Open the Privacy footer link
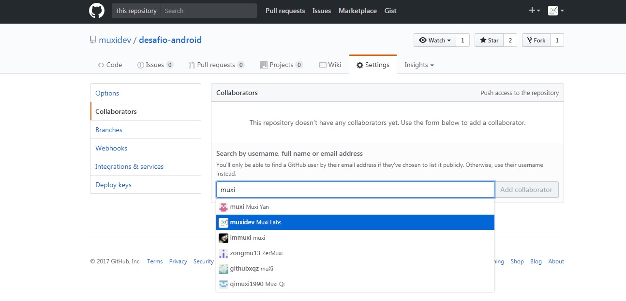Viewport: 626px width, 301px height. pos(178,261)
